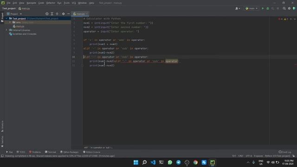Open Search Everywhere magnifier in the top toolbar
The width and height of the screenshot is (297, 167).
(x=284, y=8)
